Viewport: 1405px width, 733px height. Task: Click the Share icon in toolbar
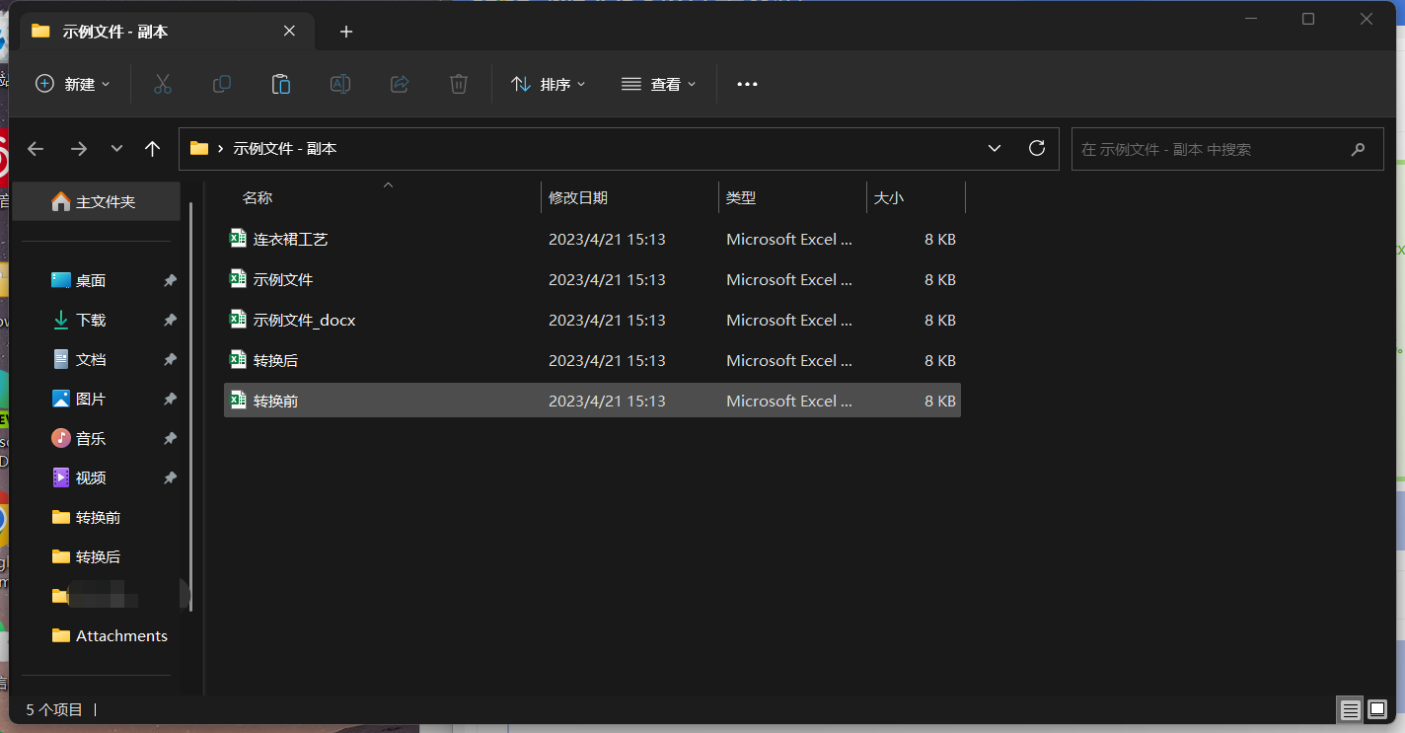coord(400,85)
